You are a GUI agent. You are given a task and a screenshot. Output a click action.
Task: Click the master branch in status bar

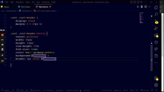coord(6,90)
